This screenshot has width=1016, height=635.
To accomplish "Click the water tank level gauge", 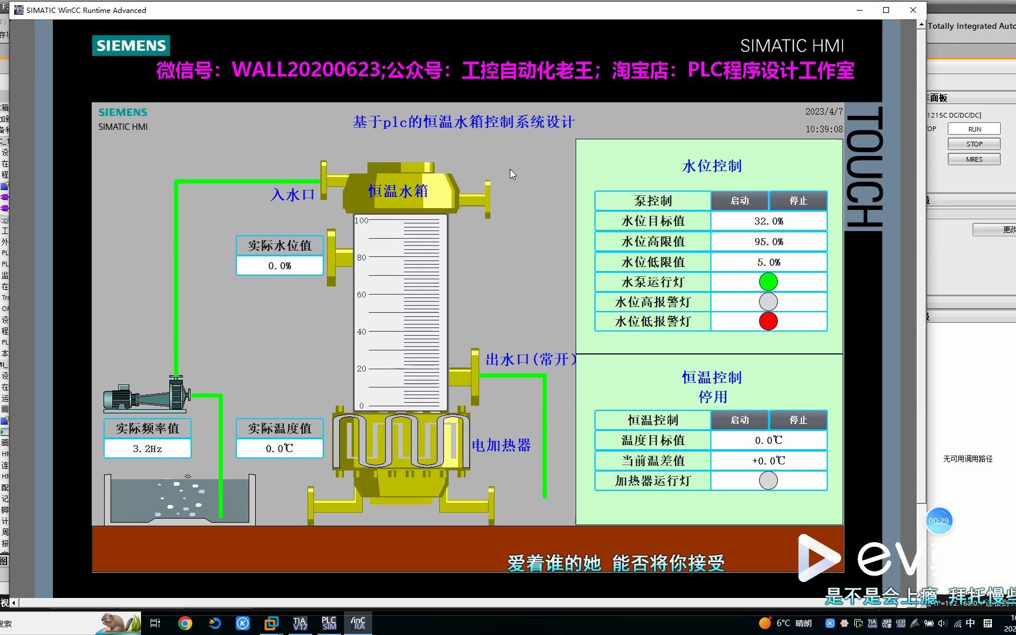I will [400, 313].
